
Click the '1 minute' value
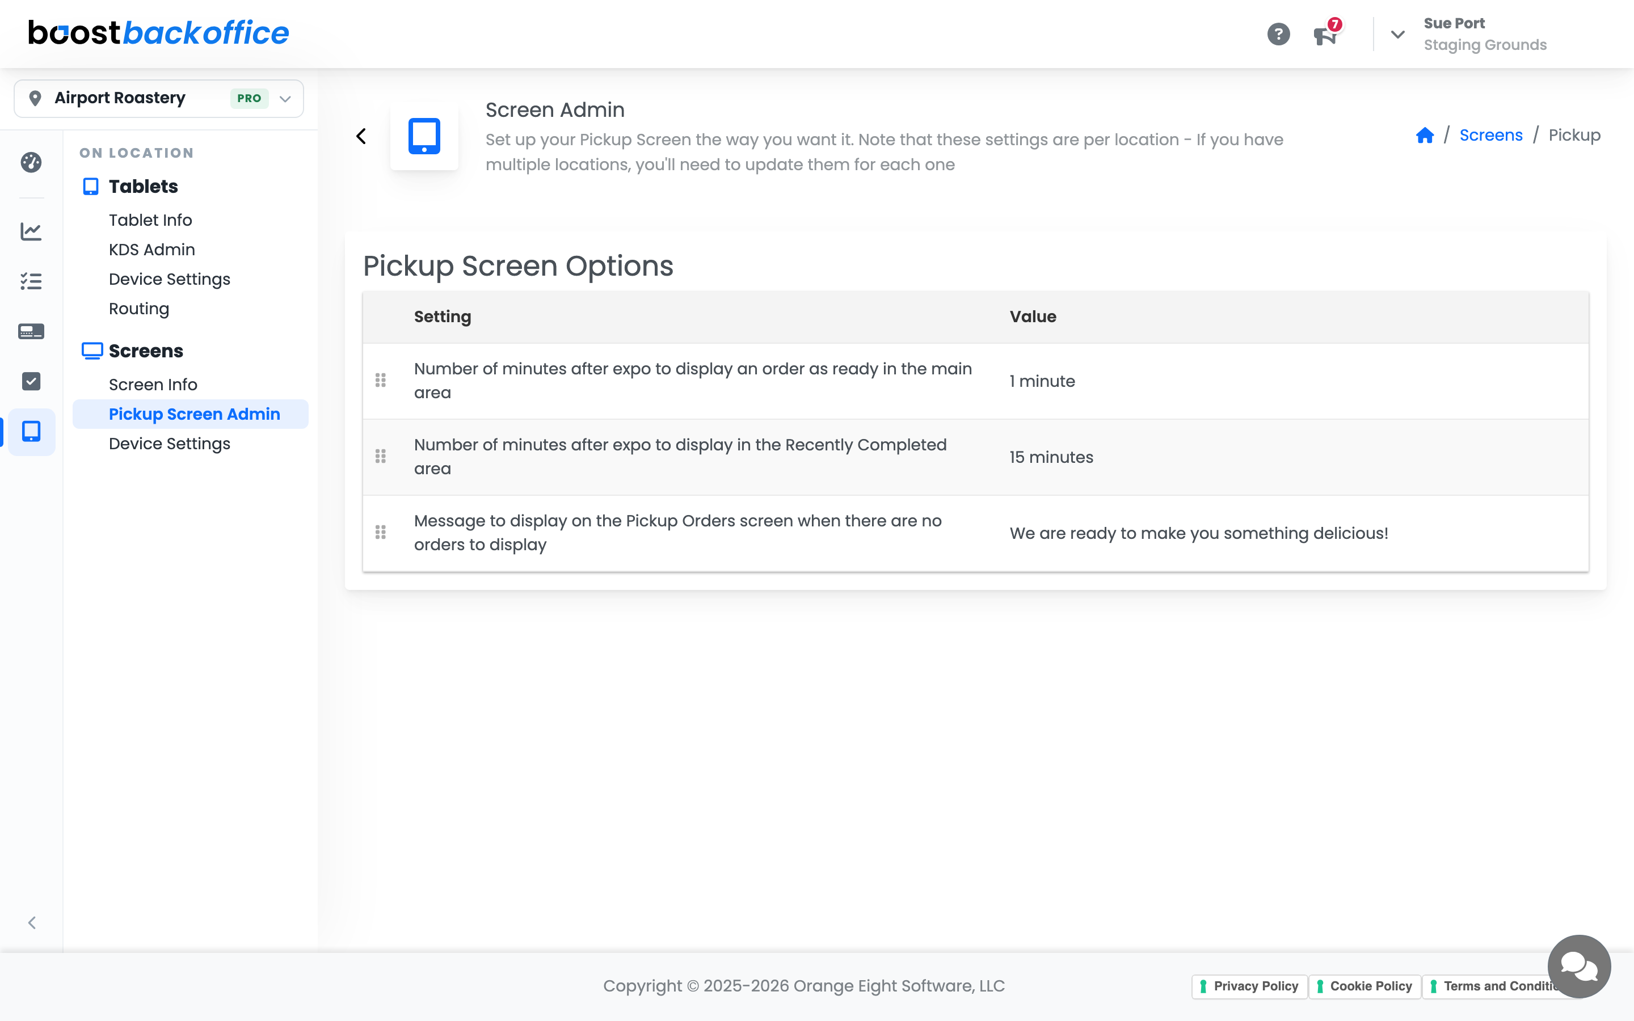[x=1042, y=381]
